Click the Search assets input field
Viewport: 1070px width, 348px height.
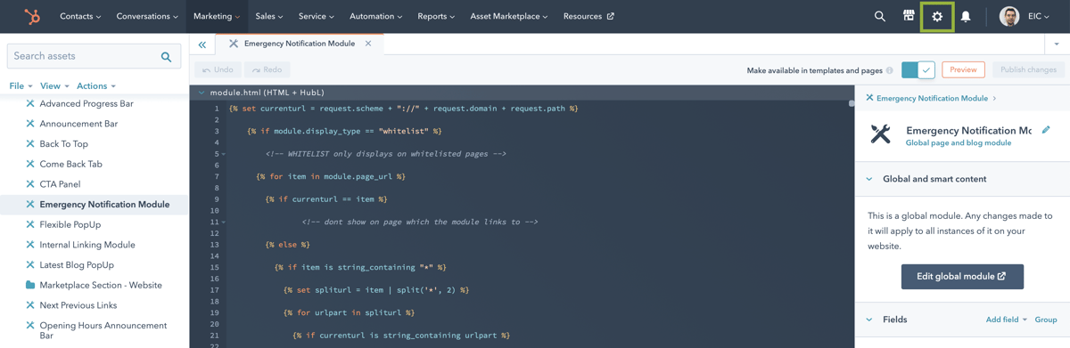click(x=94, y=56)
